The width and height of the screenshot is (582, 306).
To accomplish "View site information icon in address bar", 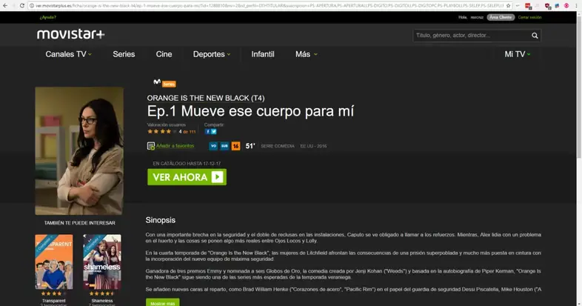I will [x=32, y=6].
